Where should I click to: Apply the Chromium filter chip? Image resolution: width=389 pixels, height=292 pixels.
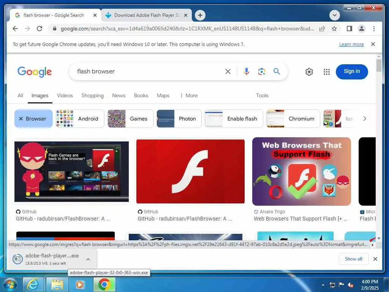293,119
